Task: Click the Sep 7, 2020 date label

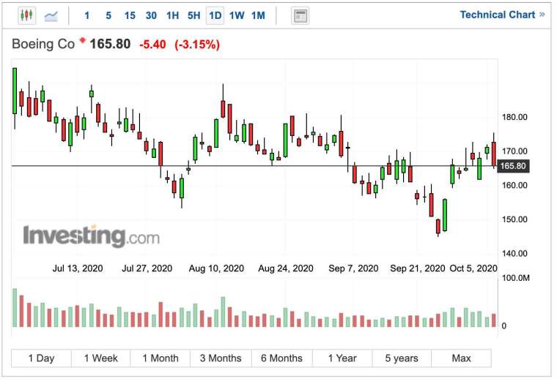Action: [x=353, y=268]
